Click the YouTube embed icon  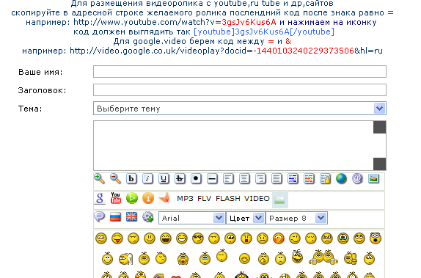[x=116, y=198]
